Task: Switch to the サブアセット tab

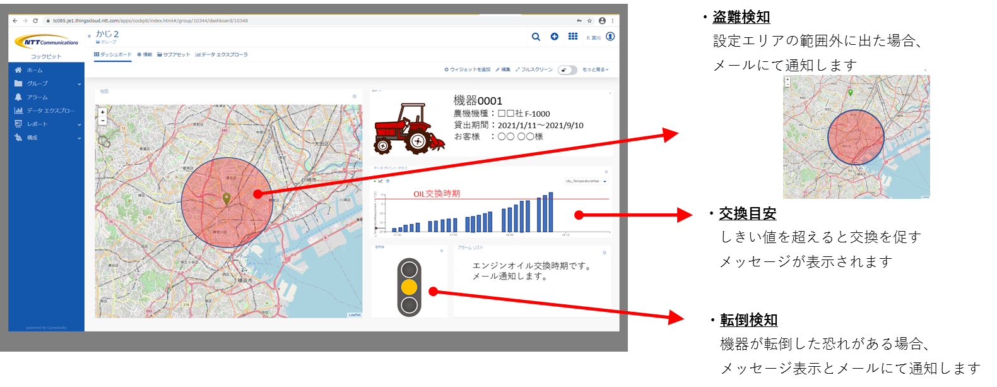Action: [174, 55]
